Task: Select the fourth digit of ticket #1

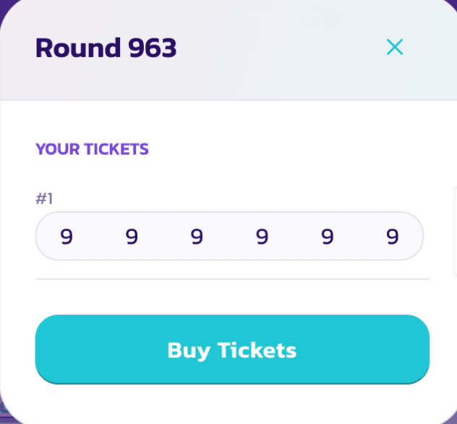Action: [262, 237]
